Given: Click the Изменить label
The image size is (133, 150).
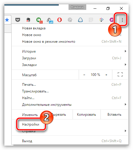Looking at the screenshot, I should click(x=30, y=115).
